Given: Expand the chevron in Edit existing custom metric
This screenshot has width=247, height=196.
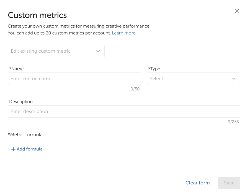Looking at the screenshot, I should (x=98, y=51).
